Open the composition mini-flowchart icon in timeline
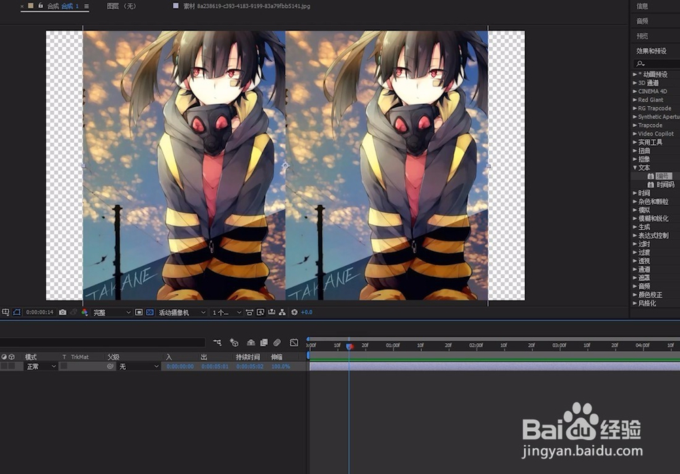 pyautogui.click(x=218, y=343)
